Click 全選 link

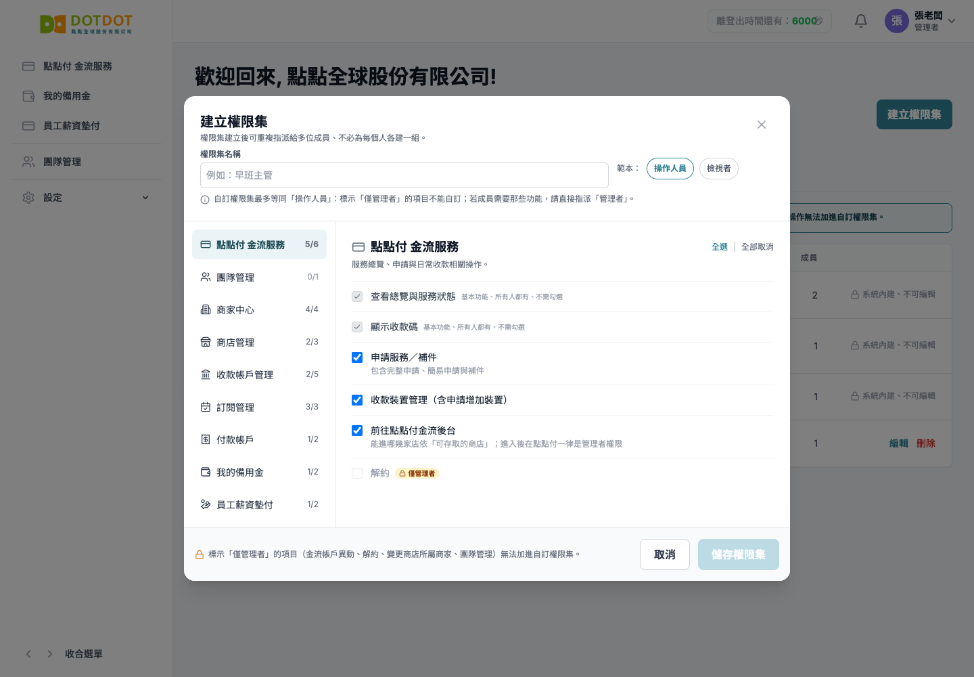point(720,247)
